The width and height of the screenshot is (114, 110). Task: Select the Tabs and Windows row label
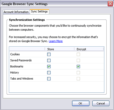tap(22, 79)
